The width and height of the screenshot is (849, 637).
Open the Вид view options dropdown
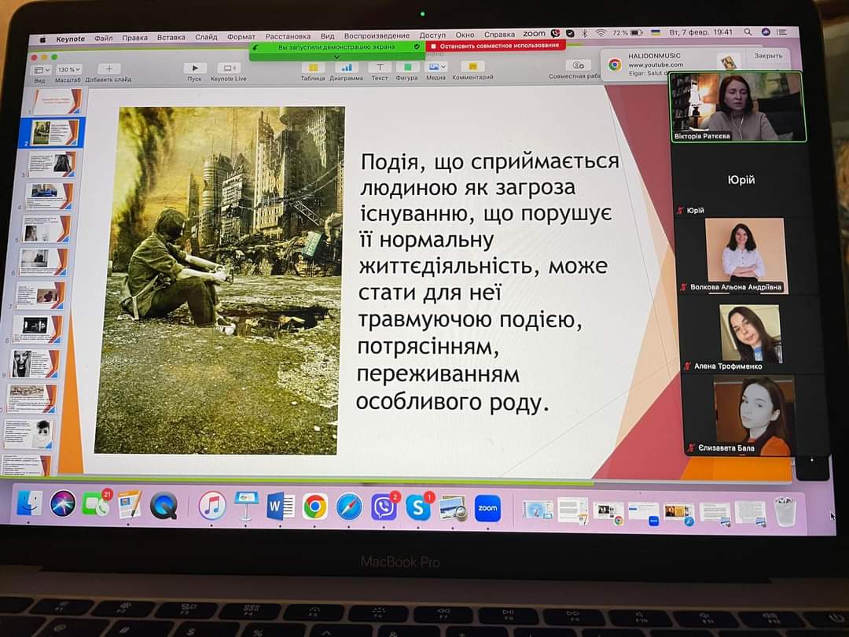coord(39,70)
